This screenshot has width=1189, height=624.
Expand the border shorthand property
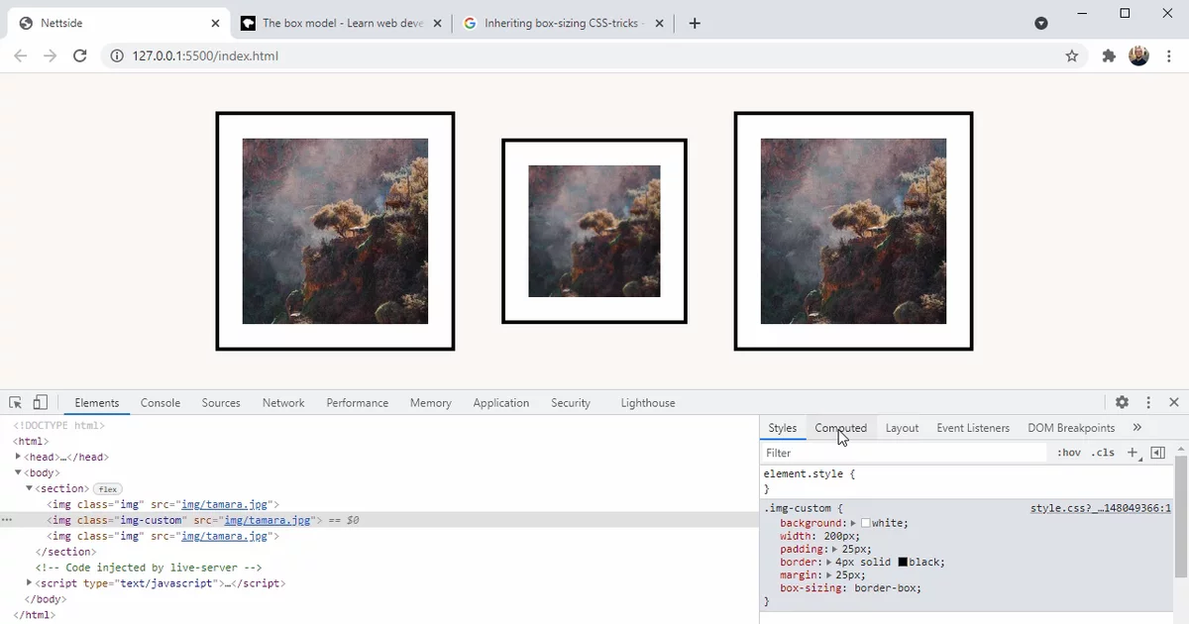(829, 562)
